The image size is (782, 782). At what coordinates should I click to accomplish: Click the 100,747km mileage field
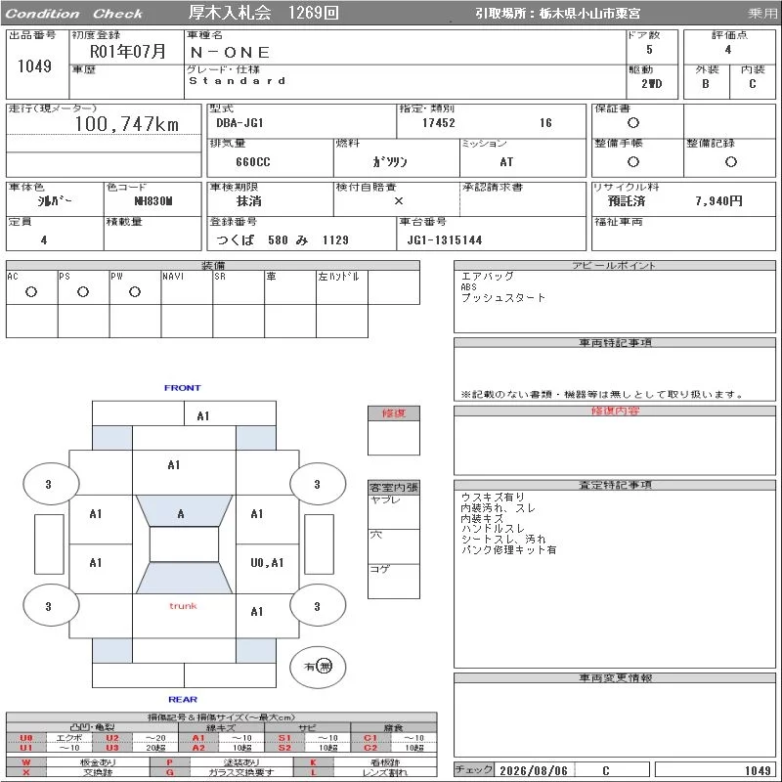tap(104, 124)
